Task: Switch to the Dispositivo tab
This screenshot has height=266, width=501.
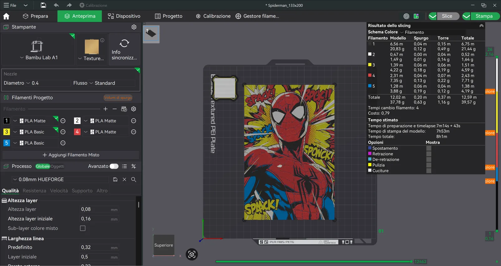Action: pyautogui.click(x=124, y=16)
